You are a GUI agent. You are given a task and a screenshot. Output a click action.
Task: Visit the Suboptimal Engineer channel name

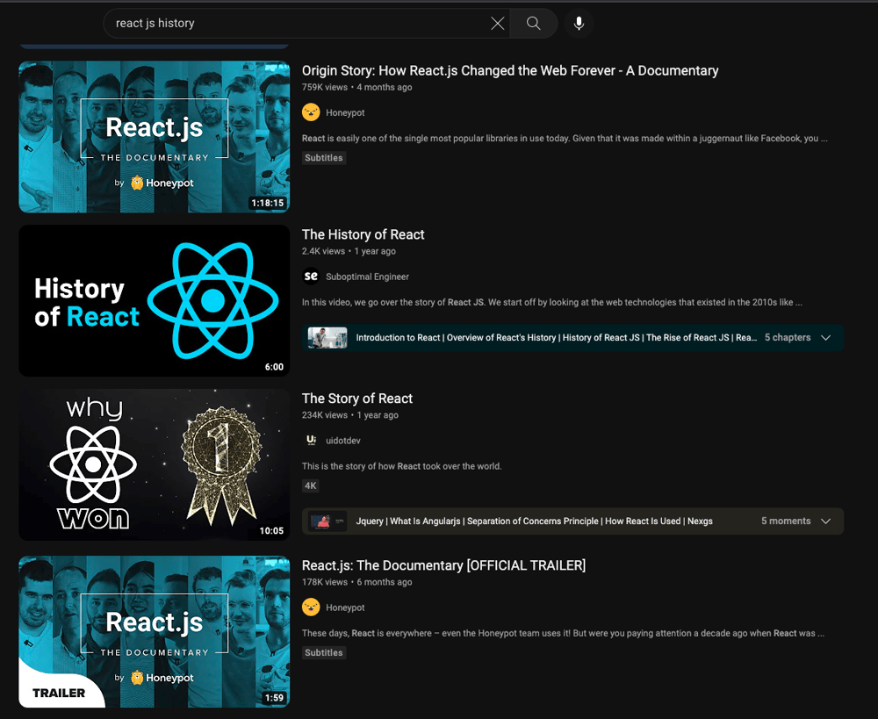click(x=367, y=277)
